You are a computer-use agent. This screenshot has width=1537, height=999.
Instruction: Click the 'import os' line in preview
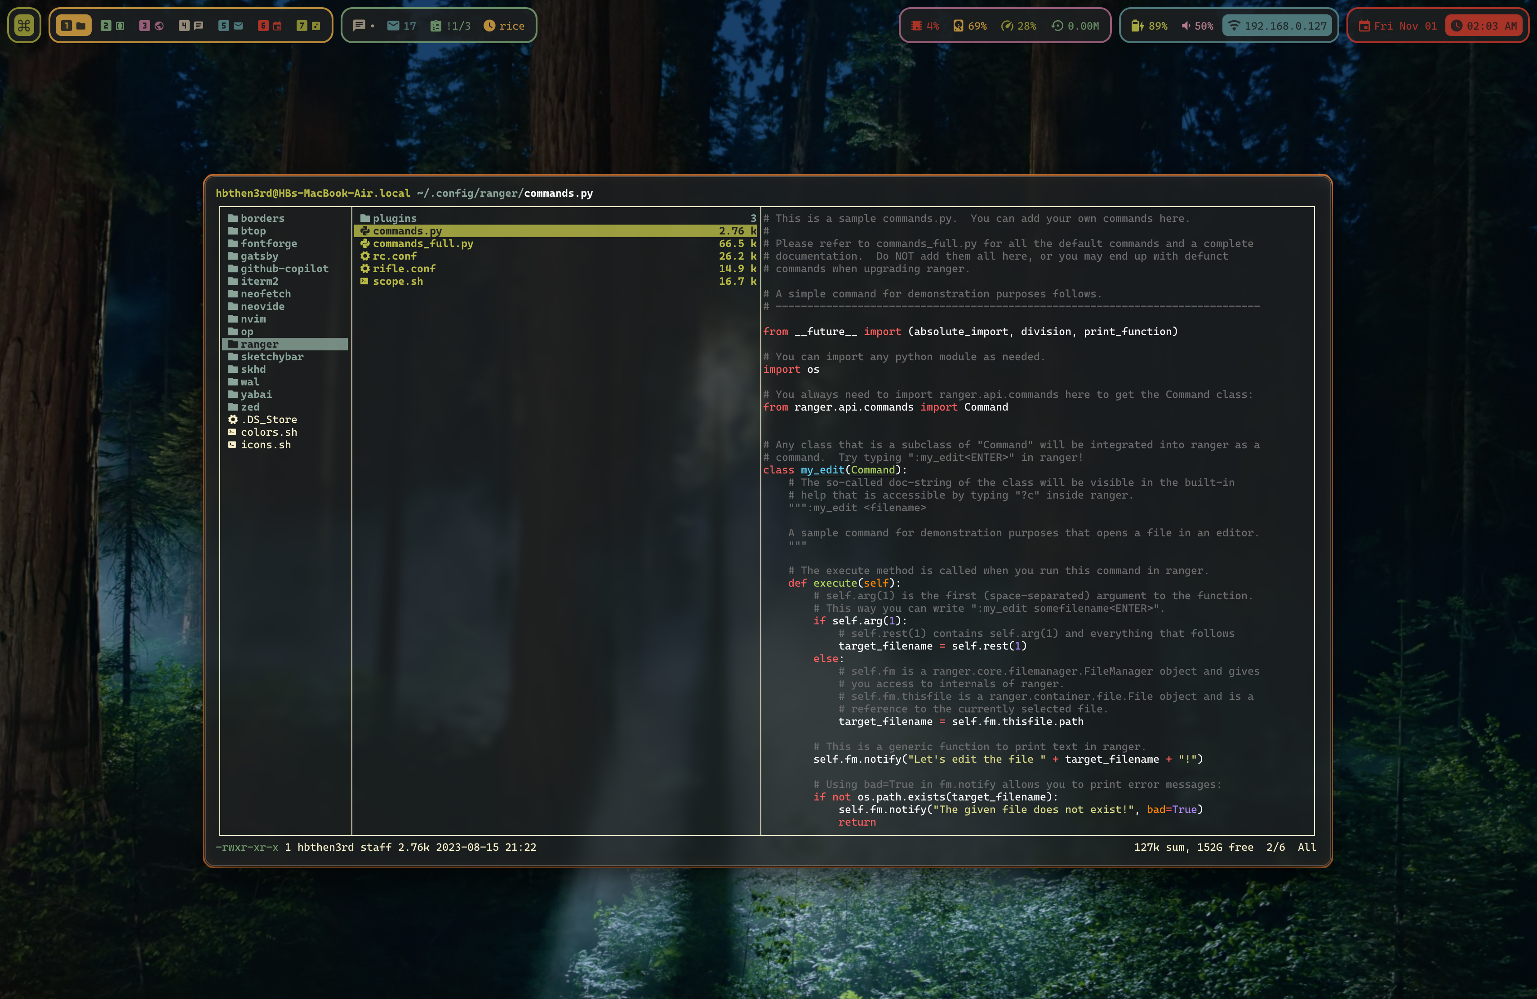coord(791,369)
